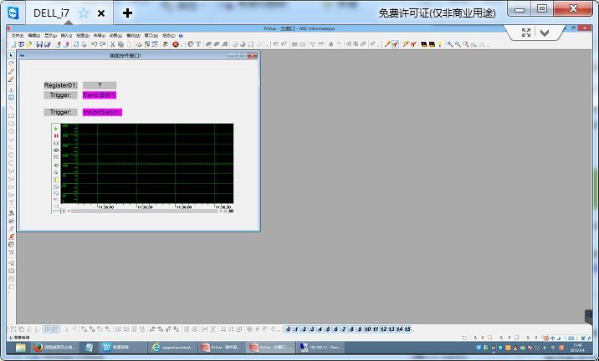This screenshot has width=599, height=361.
Task: Select the Text T tool in toolbar
Action: 198,44
